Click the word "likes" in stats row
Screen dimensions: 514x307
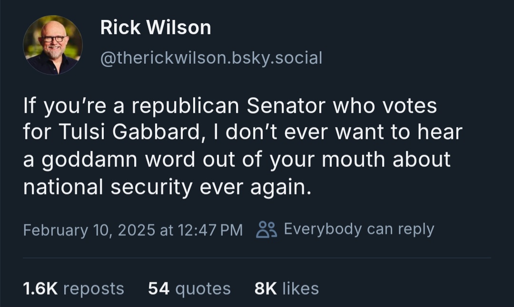pos(300,288)
